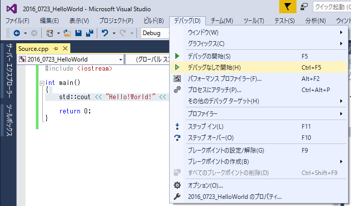The width and height of the screenshot is (351, 206).
Task: Click the Navigate Forward arrow icon
Action: tap(34, 33)
